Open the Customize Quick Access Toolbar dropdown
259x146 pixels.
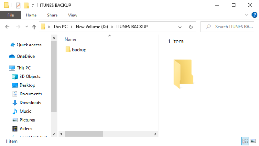[33, 6]
